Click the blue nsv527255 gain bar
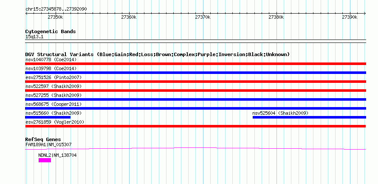 click(x=195, y=99)
